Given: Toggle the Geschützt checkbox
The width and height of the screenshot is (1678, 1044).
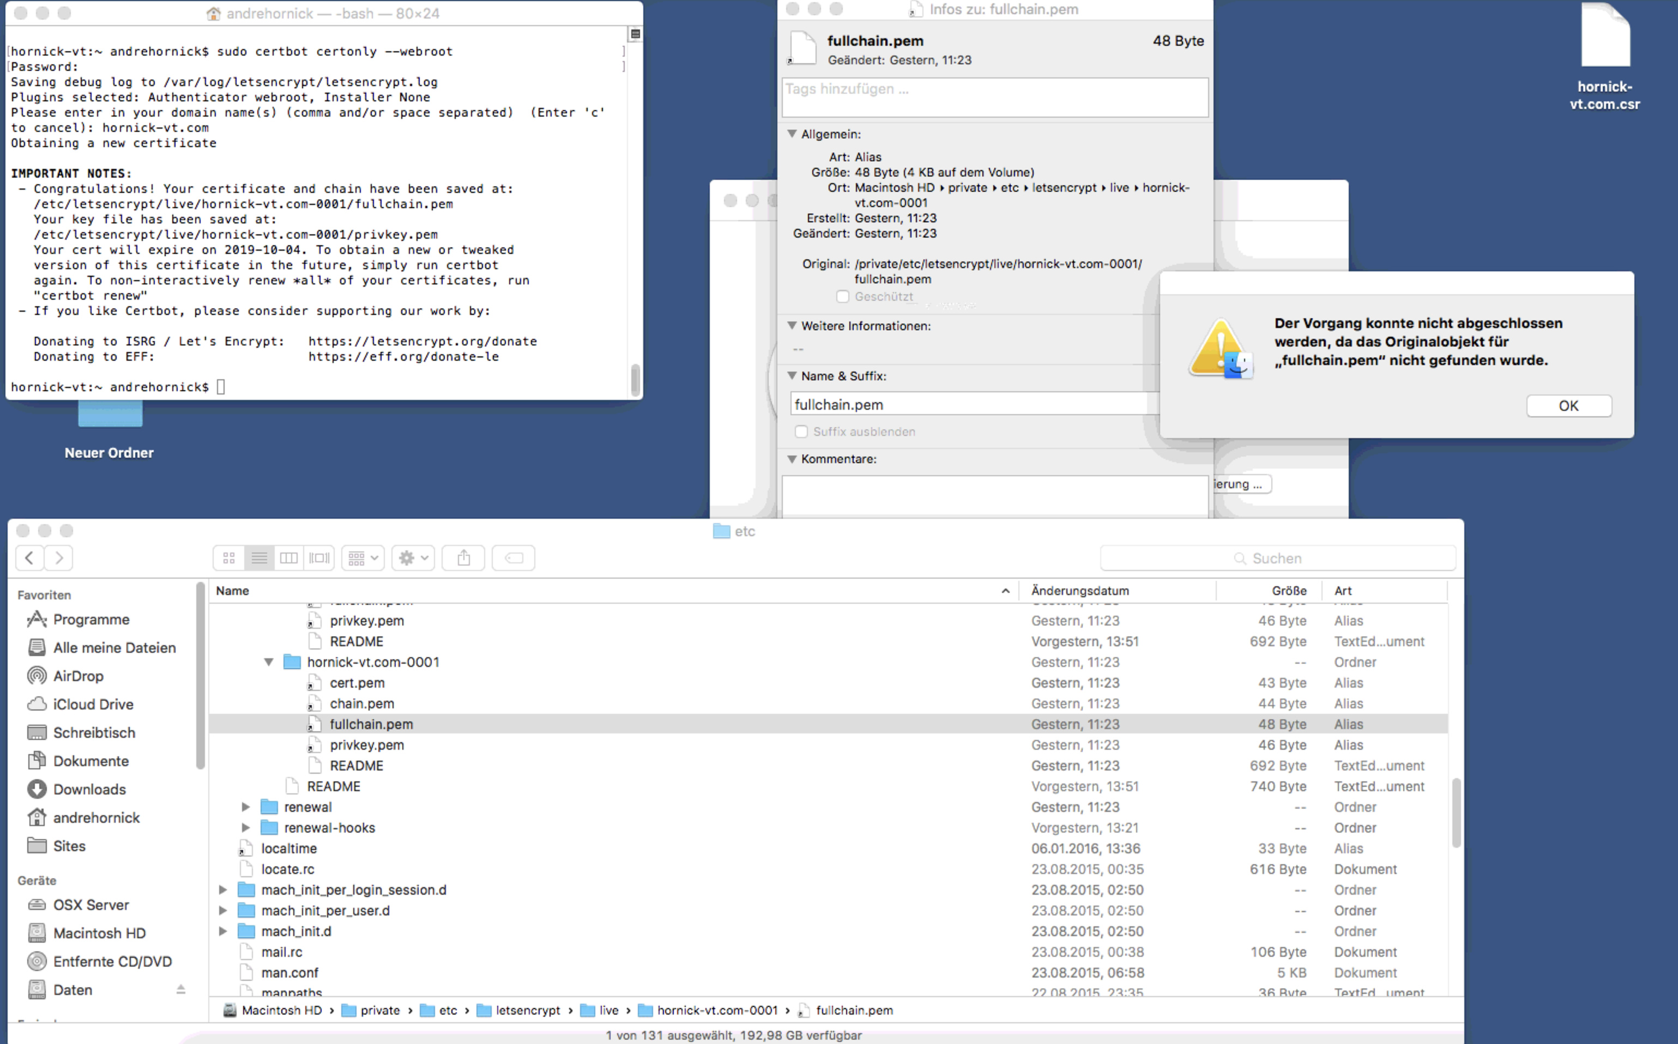Looking at the screenshot, I should tap(842, 297).
